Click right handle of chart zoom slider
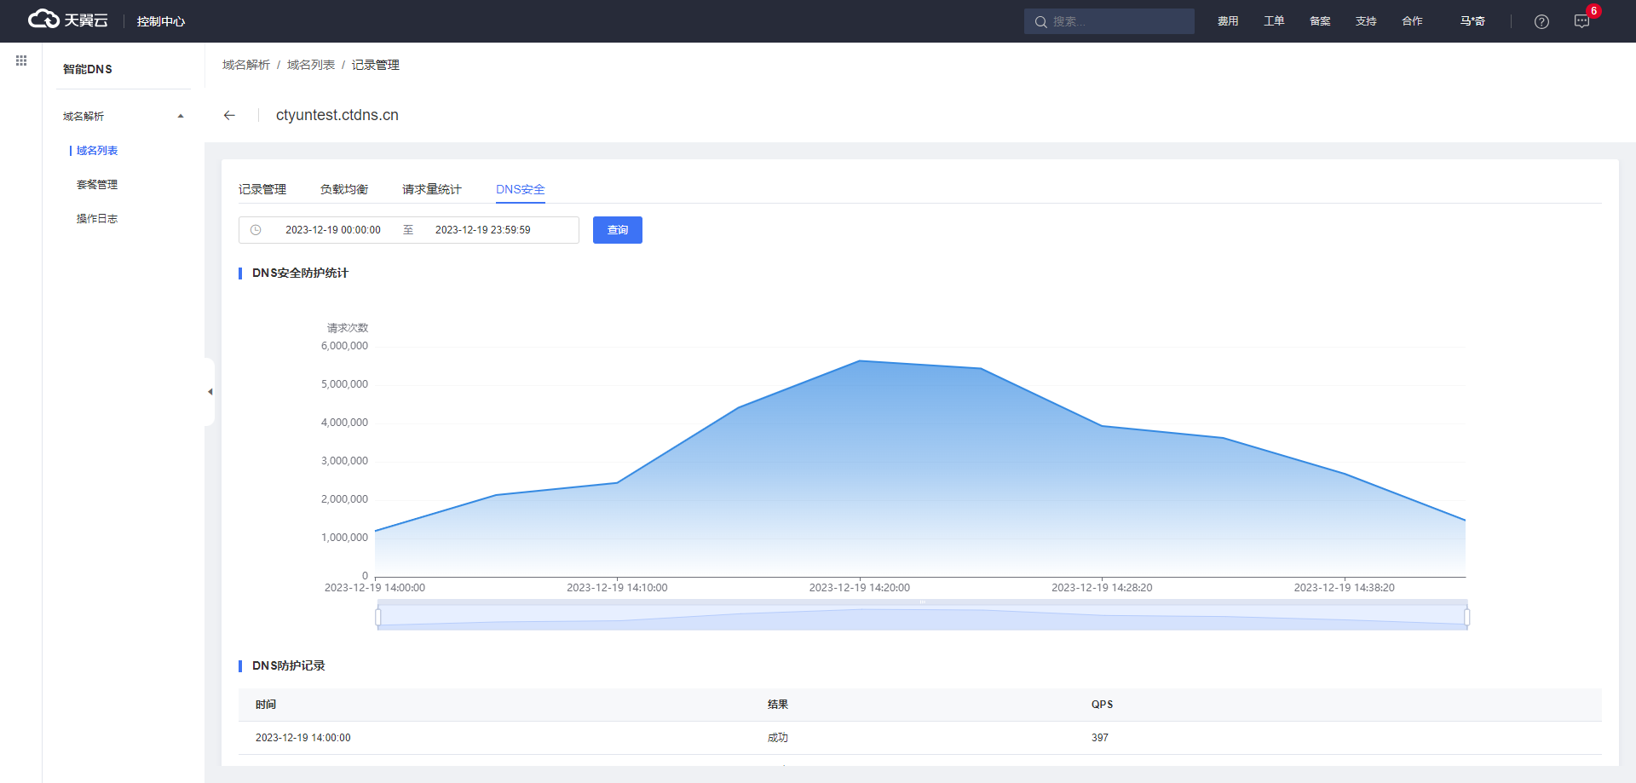This screenshot has width=1636, height=783. click(x=1466, y=616)
